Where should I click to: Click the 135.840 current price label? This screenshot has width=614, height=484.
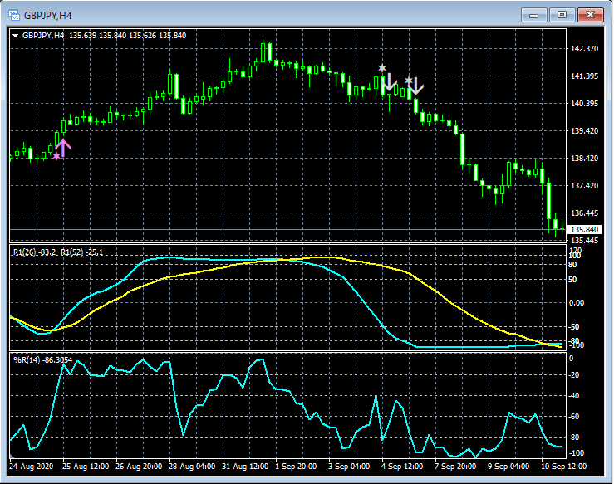[584, 229]
